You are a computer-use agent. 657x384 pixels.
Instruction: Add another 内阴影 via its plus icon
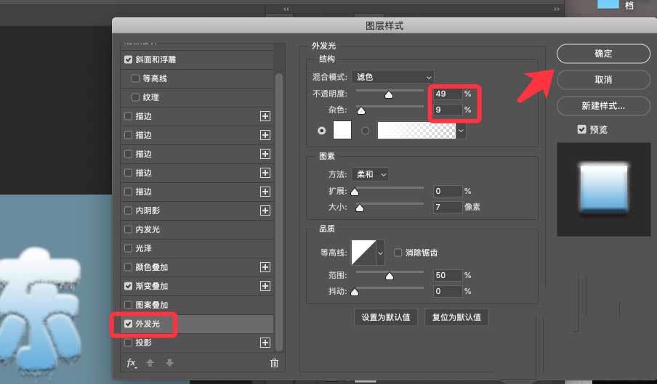tap(265, 211)
